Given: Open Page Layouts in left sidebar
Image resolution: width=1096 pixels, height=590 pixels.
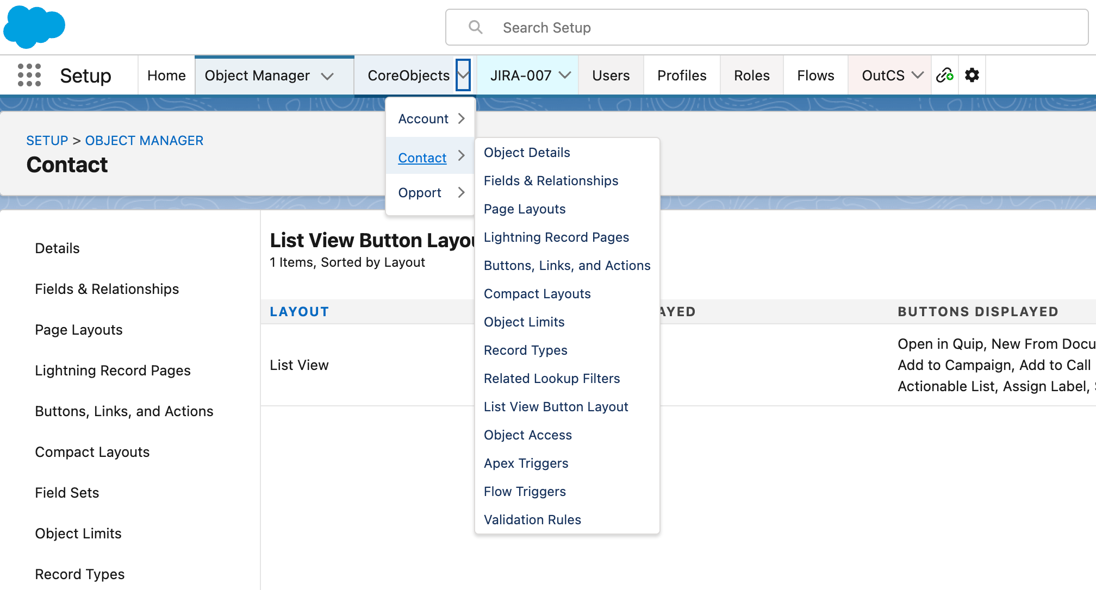Looking at the screenshot, I should pos(78,330).
